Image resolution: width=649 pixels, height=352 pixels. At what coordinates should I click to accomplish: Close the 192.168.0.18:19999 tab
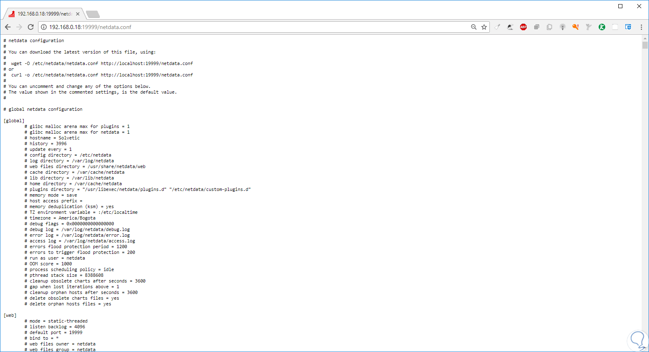78,14
